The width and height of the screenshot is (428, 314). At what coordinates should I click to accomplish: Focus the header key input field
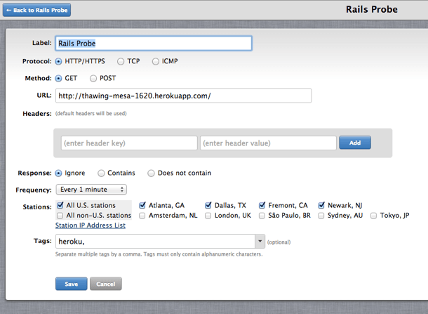[129, 143]
